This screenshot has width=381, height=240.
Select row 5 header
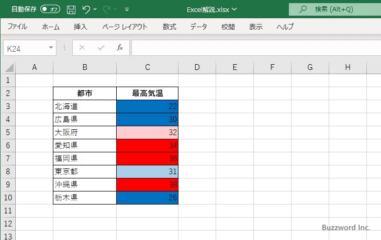[x=8, y=133]
